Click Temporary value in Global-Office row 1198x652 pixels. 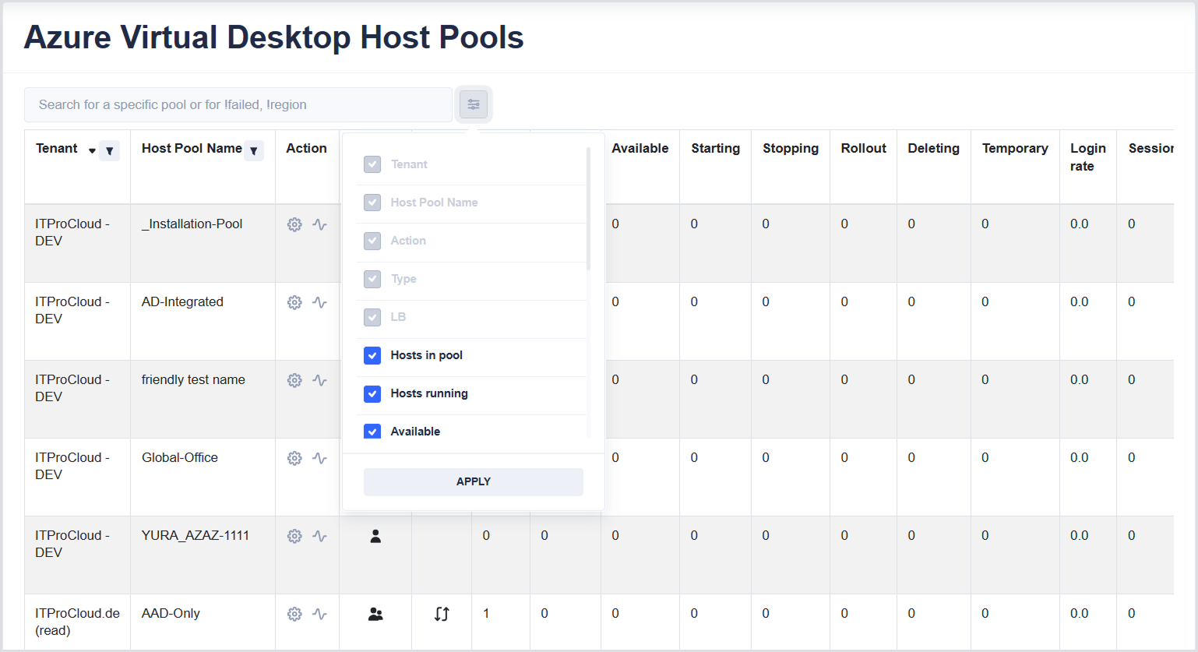click(985, 457)
